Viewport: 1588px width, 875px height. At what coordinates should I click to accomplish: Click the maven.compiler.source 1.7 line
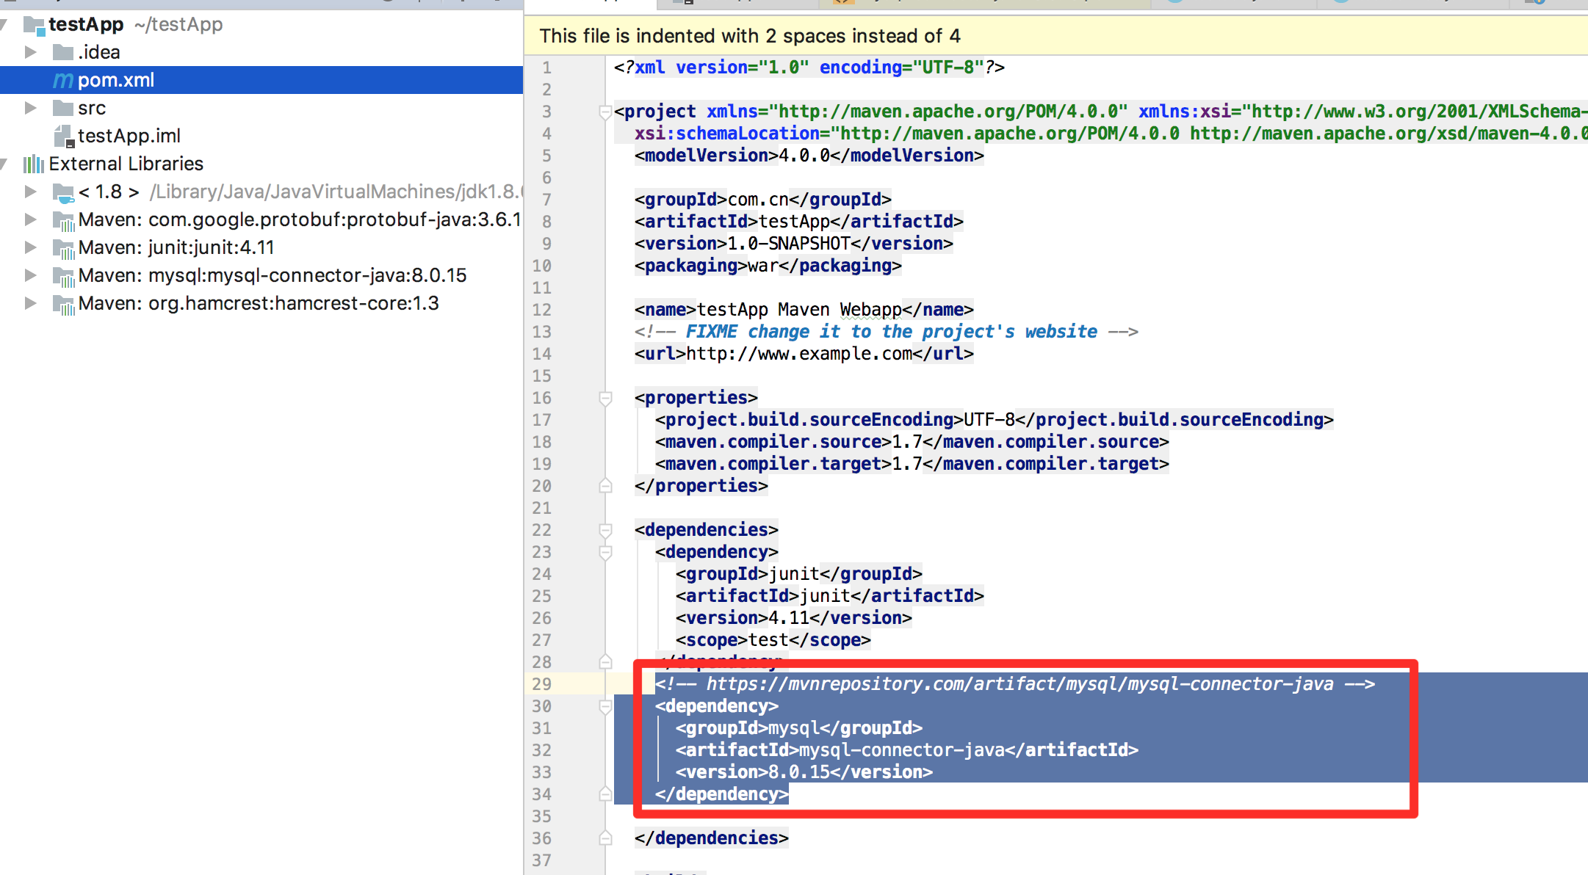tap(912, 442)
